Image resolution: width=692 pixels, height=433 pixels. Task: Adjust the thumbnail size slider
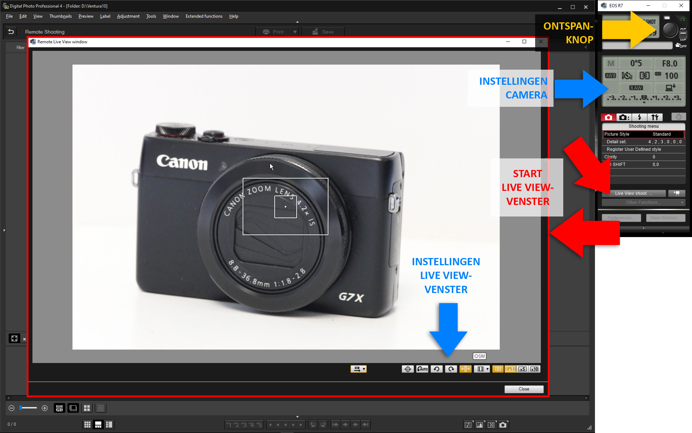[x=28, y=408]
